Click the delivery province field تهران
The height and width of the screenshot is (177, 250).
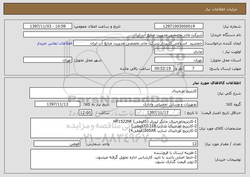click(179, 60)
